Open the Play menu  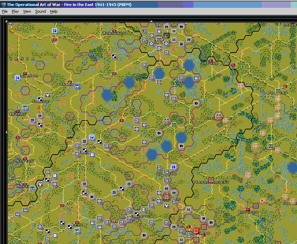(15, 11)
